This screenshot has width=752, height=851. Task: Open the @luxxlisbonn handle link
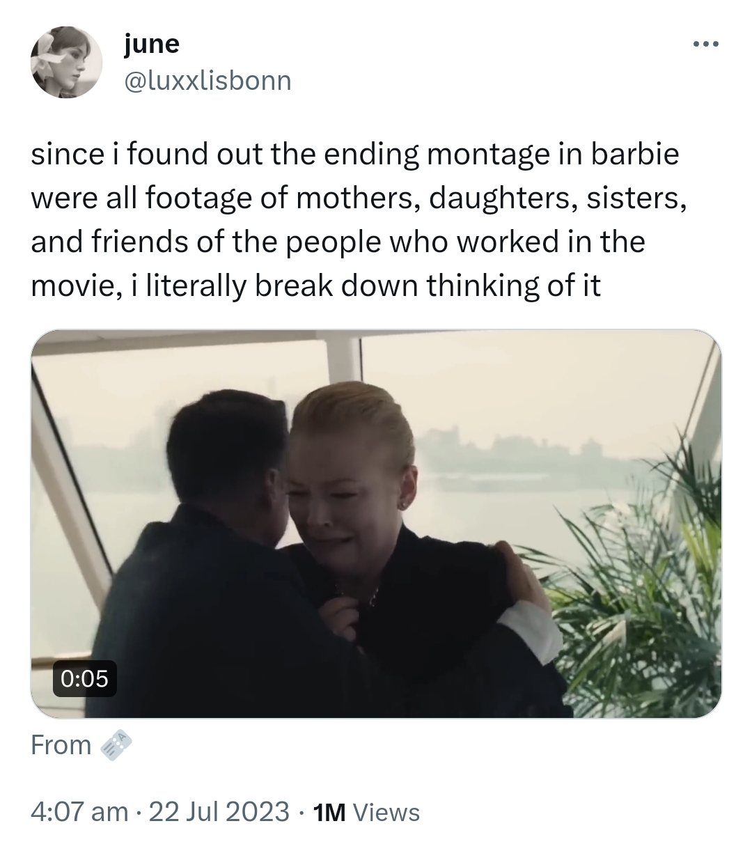tap(207, 81)
